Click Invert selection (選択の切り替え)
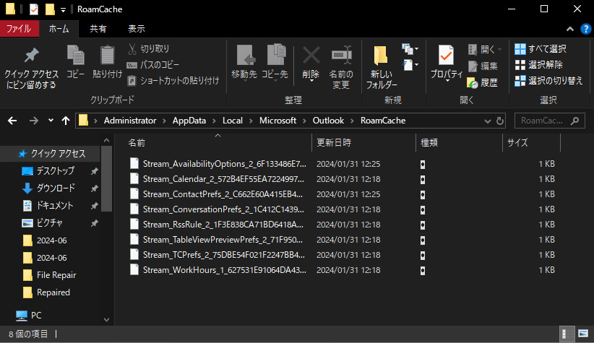 [548, 81]
